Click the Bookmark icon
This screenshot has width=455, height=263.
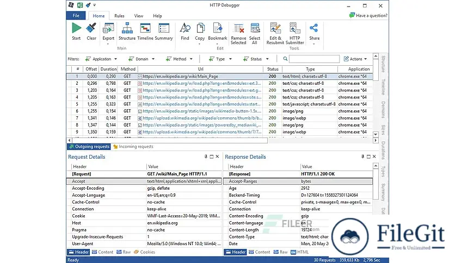(x=217, y=28)
